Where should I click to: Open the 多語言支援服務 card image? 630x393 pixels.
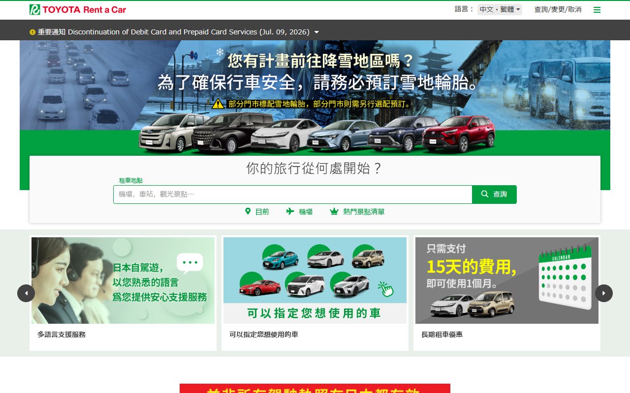pyautogui.click(x=123, y=281)
